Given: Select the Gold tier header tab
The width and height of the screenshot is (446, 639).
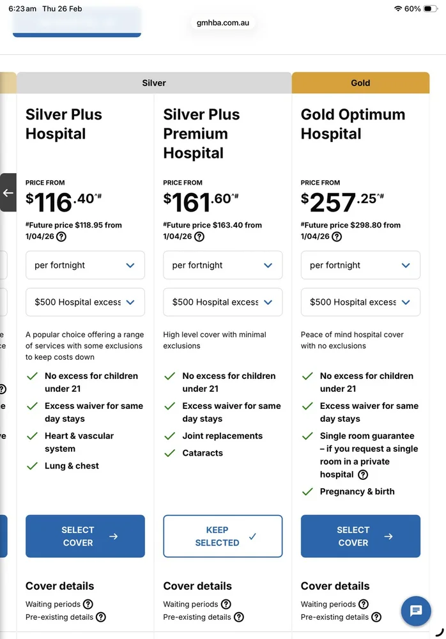Looking at the screenshot, I should (360, 83).
